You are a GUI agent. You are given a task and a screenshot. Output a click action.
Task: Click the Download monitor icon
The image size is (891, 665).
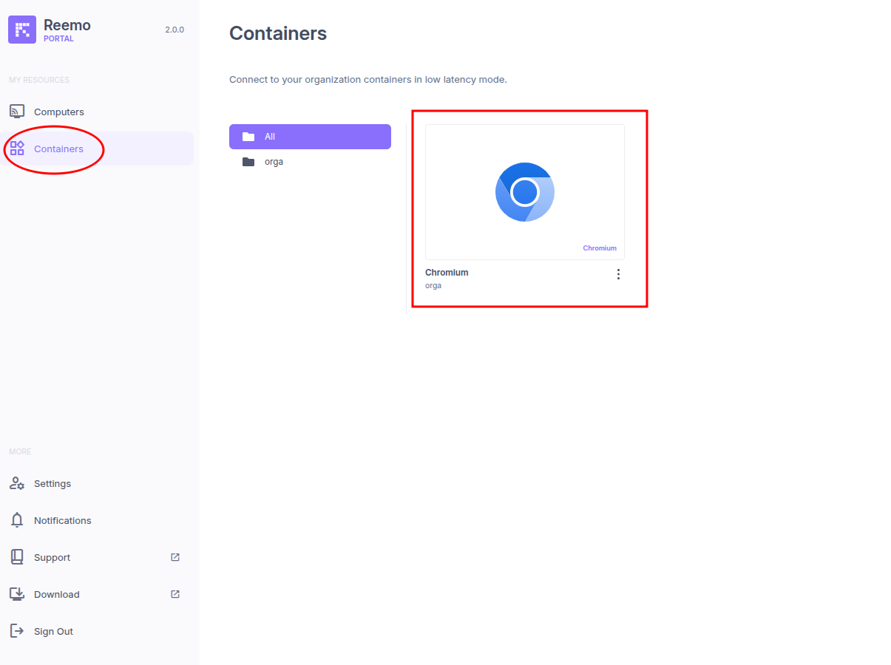click(x=17, y=594)
